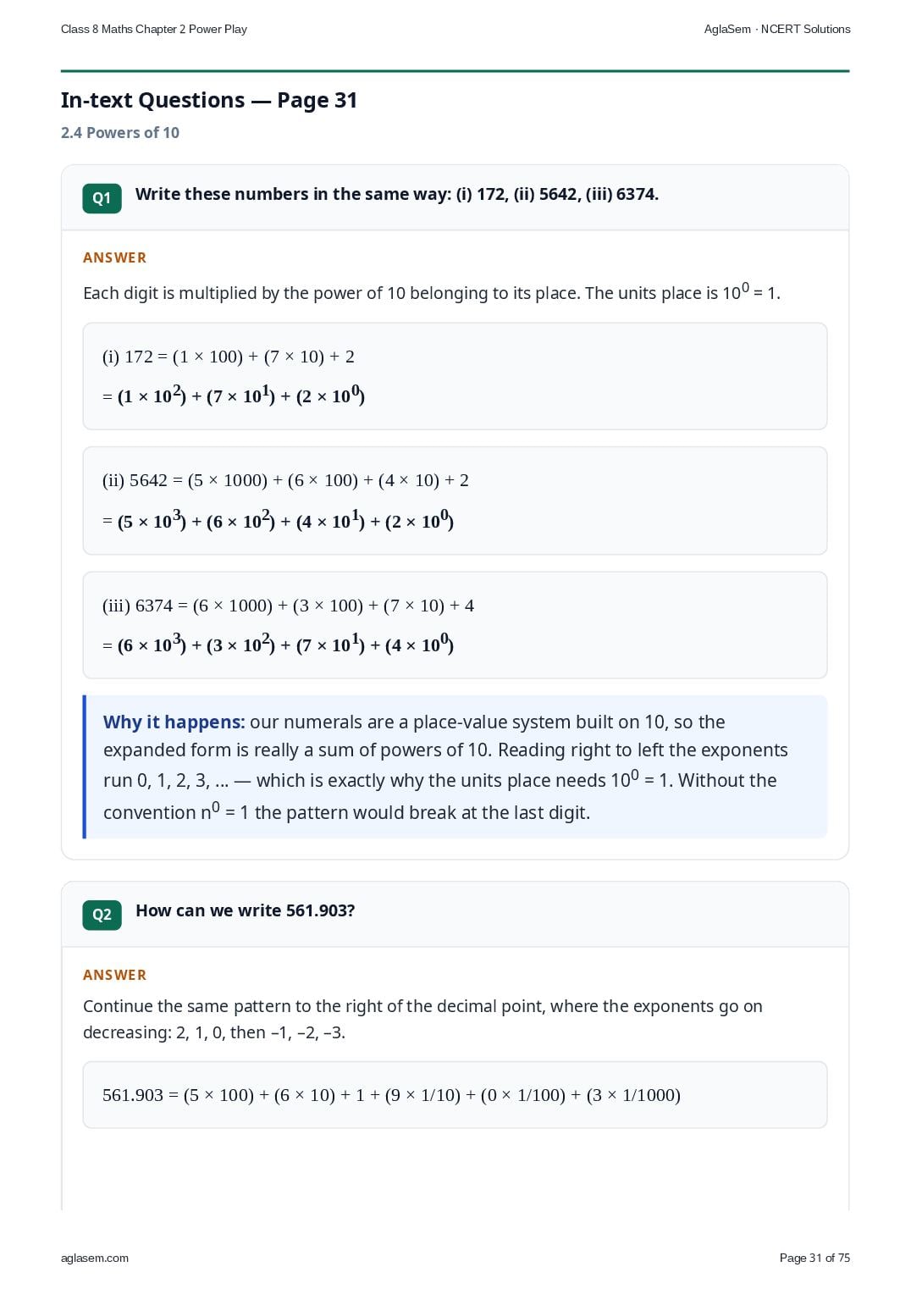Click the header 'Class 8 Maths Chapter 2 Power Play'
Viewport: 911px width, 1289px height.
coord(154,29)
